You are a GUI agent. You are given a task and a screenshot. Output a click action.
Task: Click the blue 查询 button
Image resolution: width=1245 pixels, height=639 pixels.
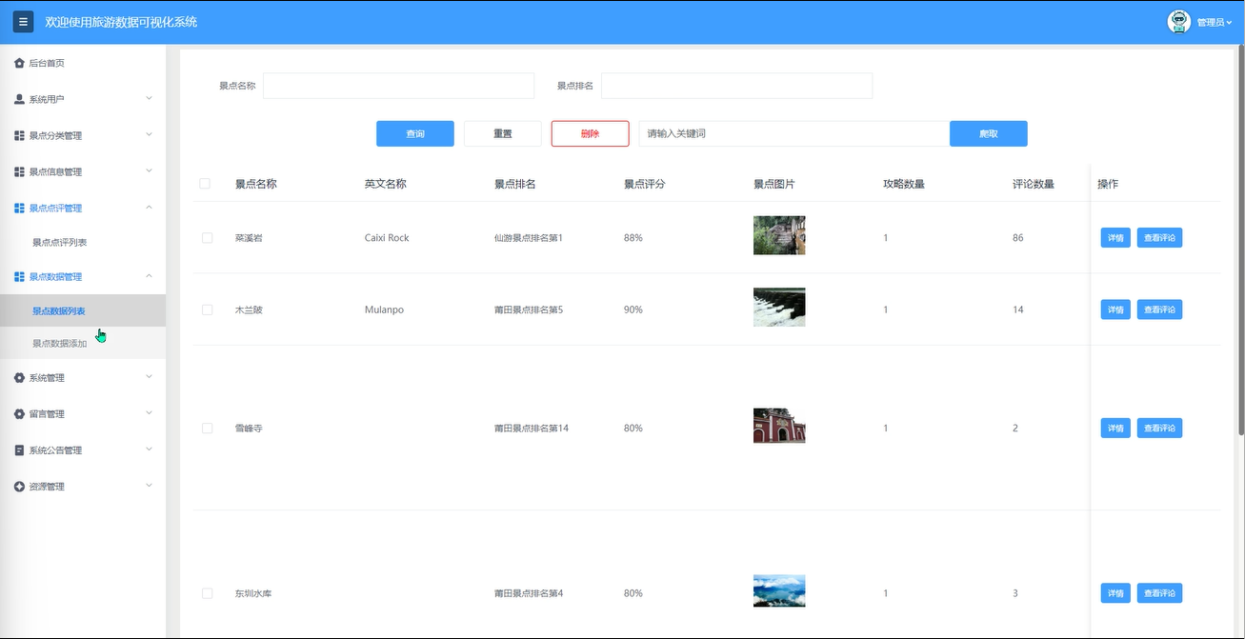point(415,133)
